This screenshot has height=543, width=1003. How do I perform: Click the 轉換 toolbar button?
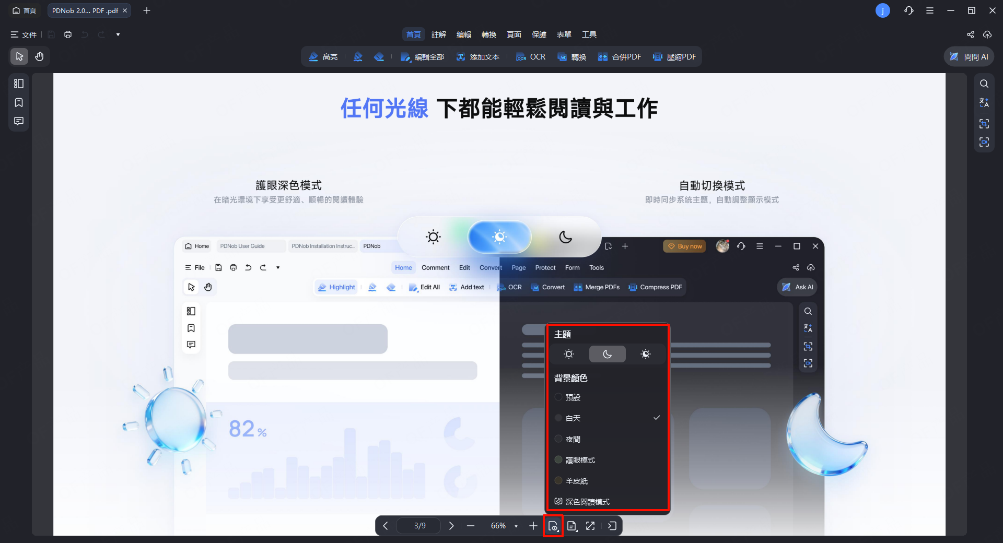(572, 57)
